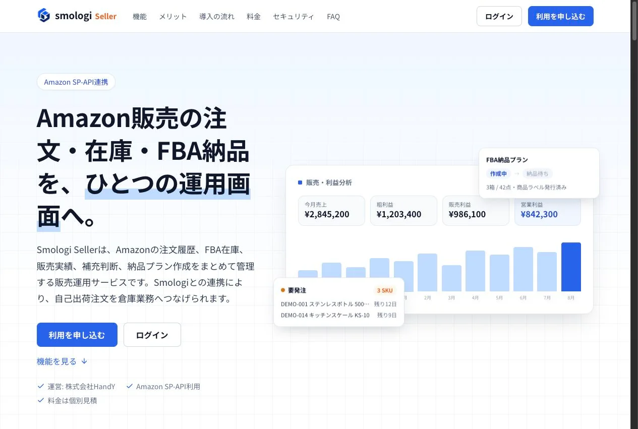
Task: Open the FAQ navigation item
Action: point(333,16)
